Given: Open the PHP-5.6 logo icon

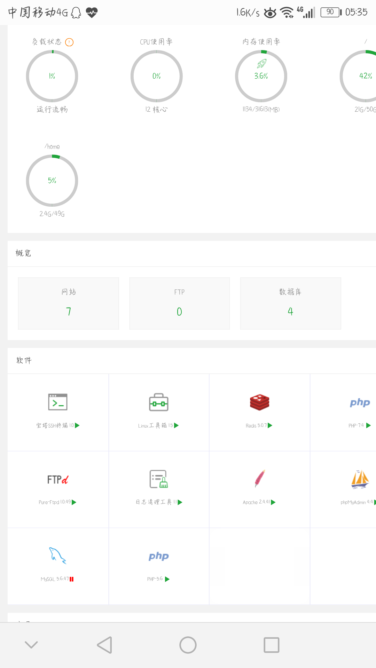Looking at the screenshot, I should [159, 556].
